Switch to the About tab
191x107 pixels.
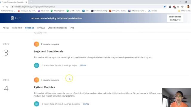6,28
